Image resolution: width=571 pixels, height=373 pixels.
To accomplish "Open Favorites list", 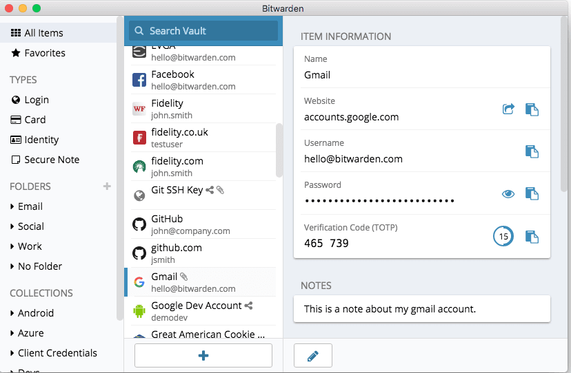I will coord(58,53).
